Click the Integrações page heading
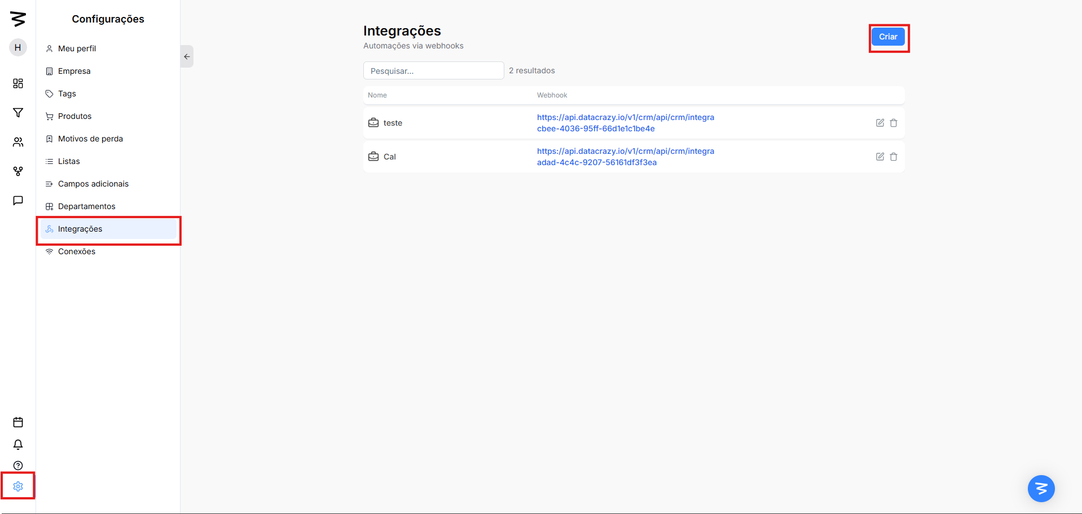The width and height of the screenshot is (1082, 514). point(402,30)
